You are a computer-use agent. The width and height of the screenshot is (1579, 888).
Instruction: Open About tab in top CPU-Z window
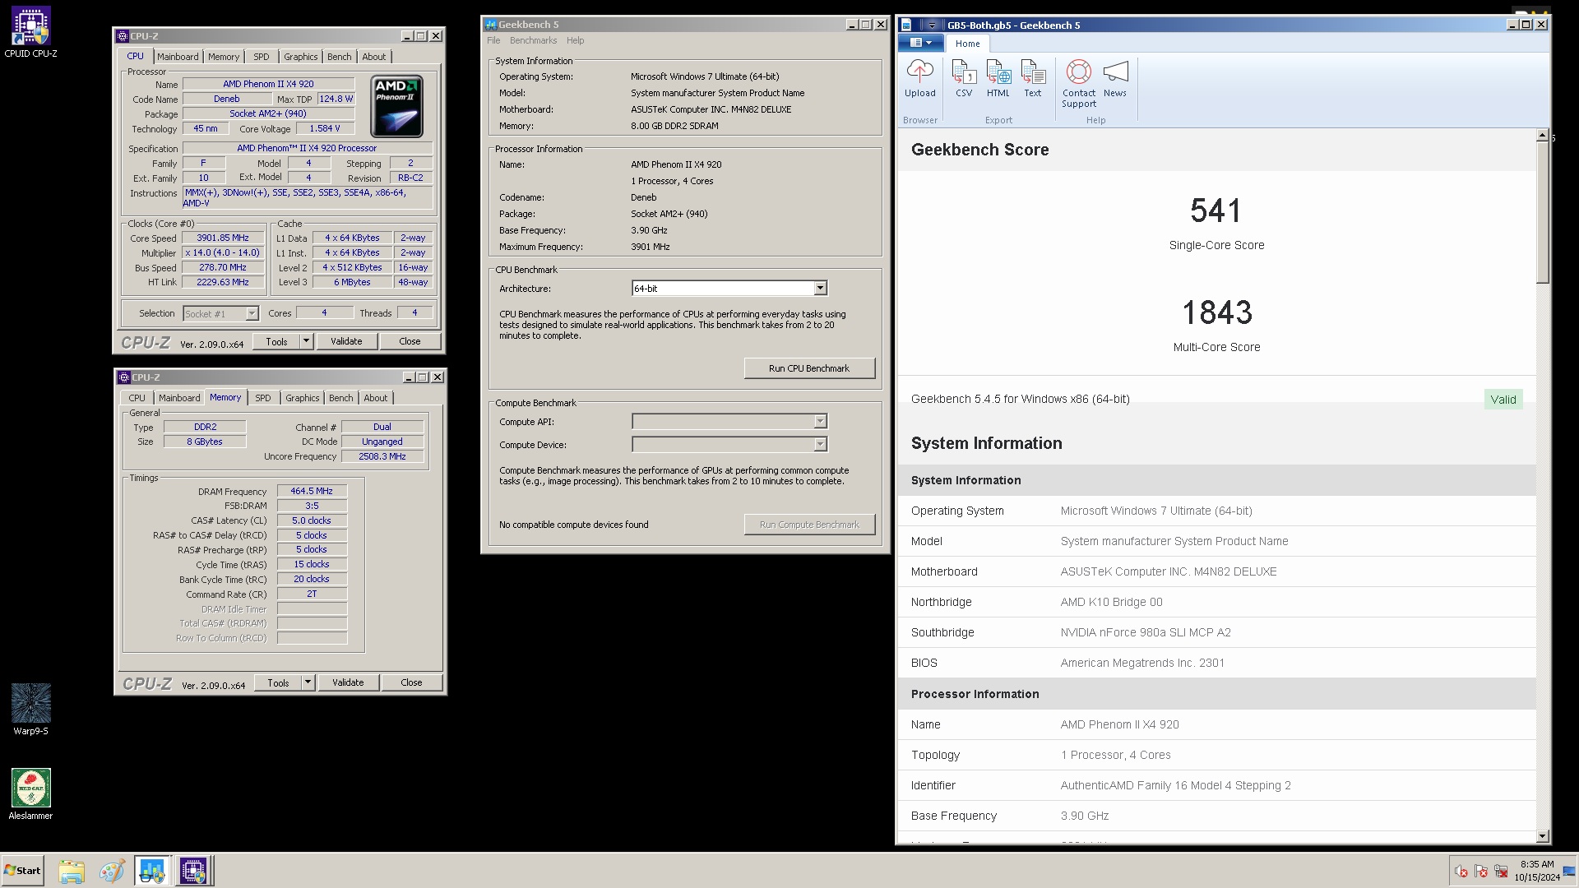click(x=374, y=57)
